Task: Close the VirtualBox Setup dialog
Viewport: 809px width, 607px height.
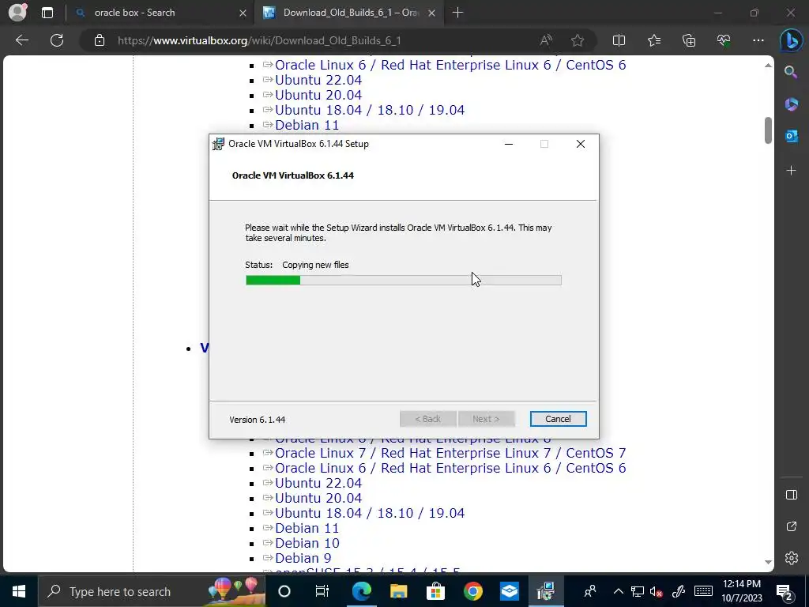Action: pos(581,144)
